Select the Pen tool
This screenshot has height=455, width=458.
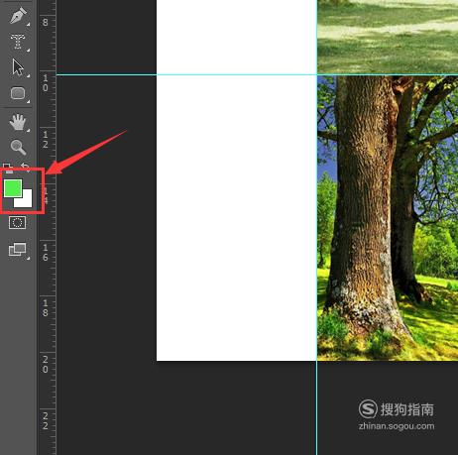coord(18,16)
